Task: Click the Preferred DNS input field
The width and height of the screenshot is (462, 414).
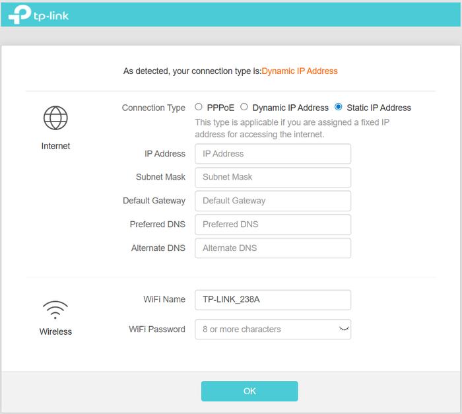Action: click(x=273, y=224)
